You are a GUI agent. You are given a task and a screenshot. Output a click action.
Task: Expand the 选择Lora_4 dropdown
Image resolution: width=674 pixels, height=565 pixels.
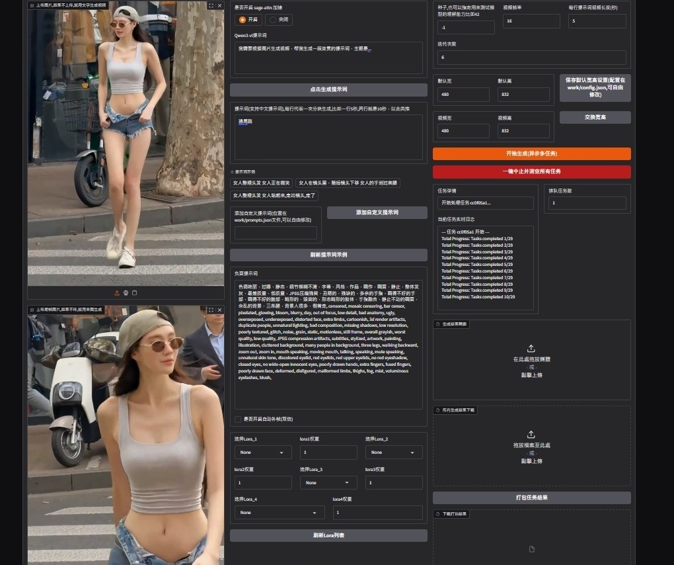280,513
